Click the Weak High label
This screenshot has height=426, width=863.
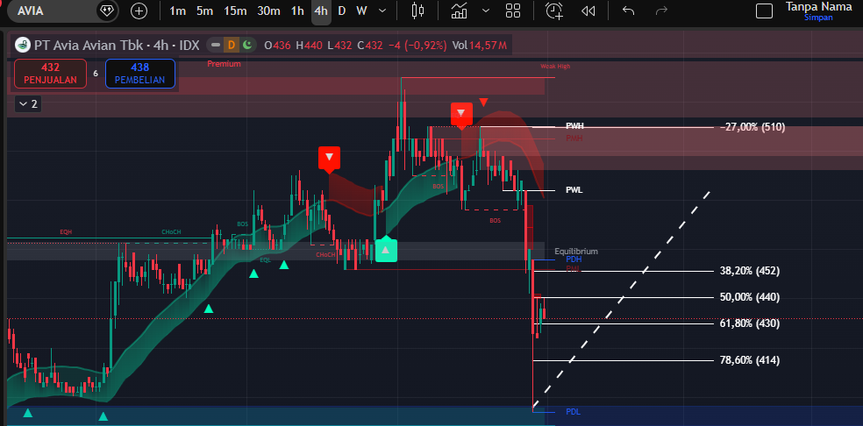pos(555,67)
